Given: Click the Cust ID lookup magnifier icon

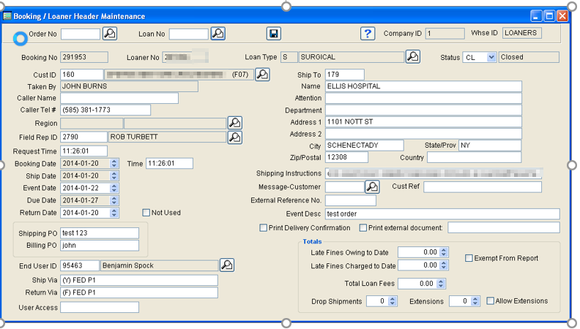Looking at the screenshot, I should 261,75.
